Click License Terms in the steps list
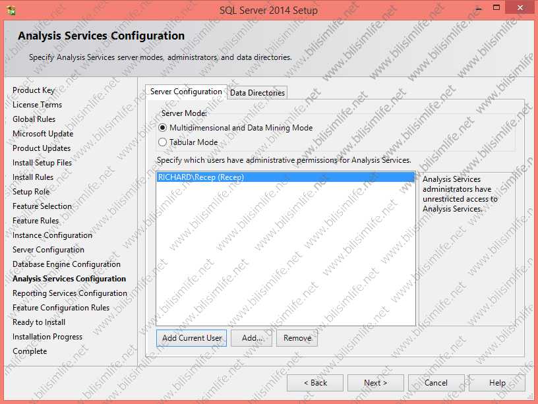This screenshot has width=538, height=404. click(37, 105)
